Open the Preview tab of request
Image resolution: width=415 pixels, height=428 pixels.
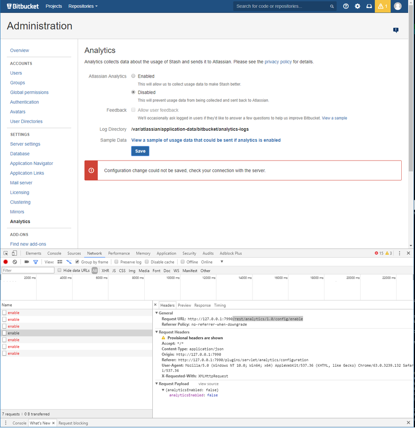point(184,305)
